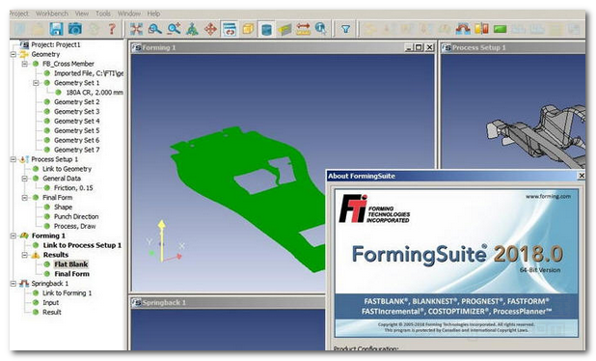
Task: Activate the rotate view tool
Action: point(192,29)
